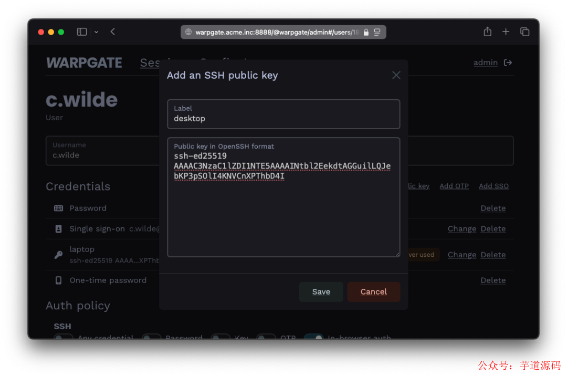Screen dimensions: 567x376
Task: Change the Single sign-on credential
Action: point(462,229)
